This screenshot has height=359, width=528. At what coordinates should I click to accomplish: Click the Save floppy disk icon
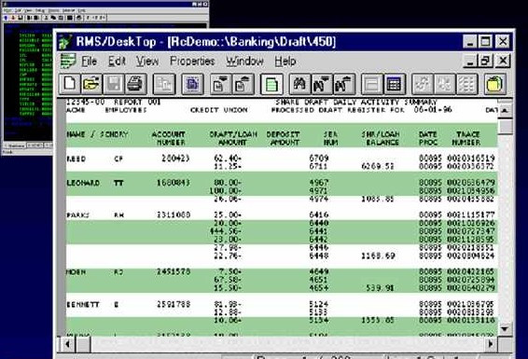(x=114, y=84)
